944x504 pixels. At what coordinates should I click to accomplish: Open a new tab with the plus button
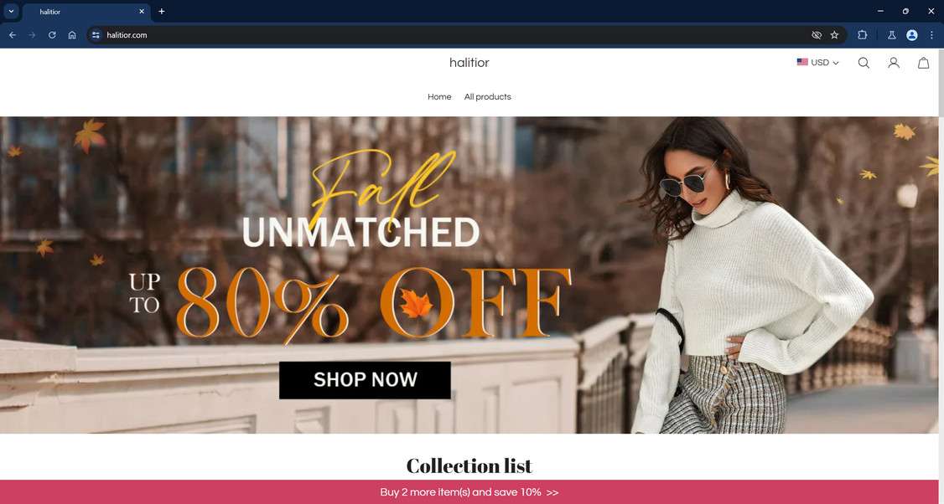[x=161, y=12]
